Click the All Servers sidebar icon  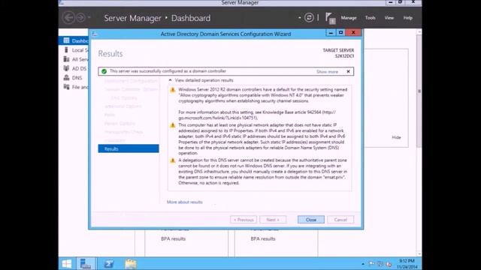pos(66,59)
